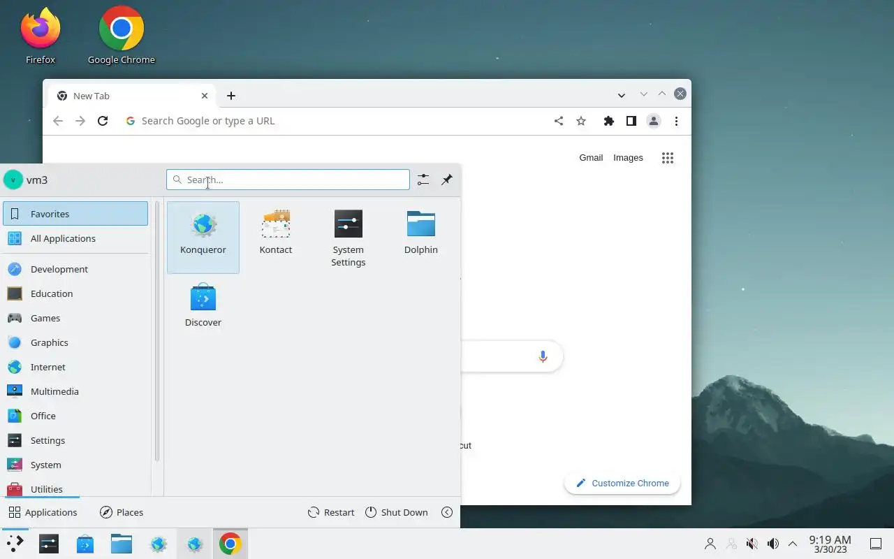Pin the application launcher open
894x559 pixels.
[x=447, y=180]
